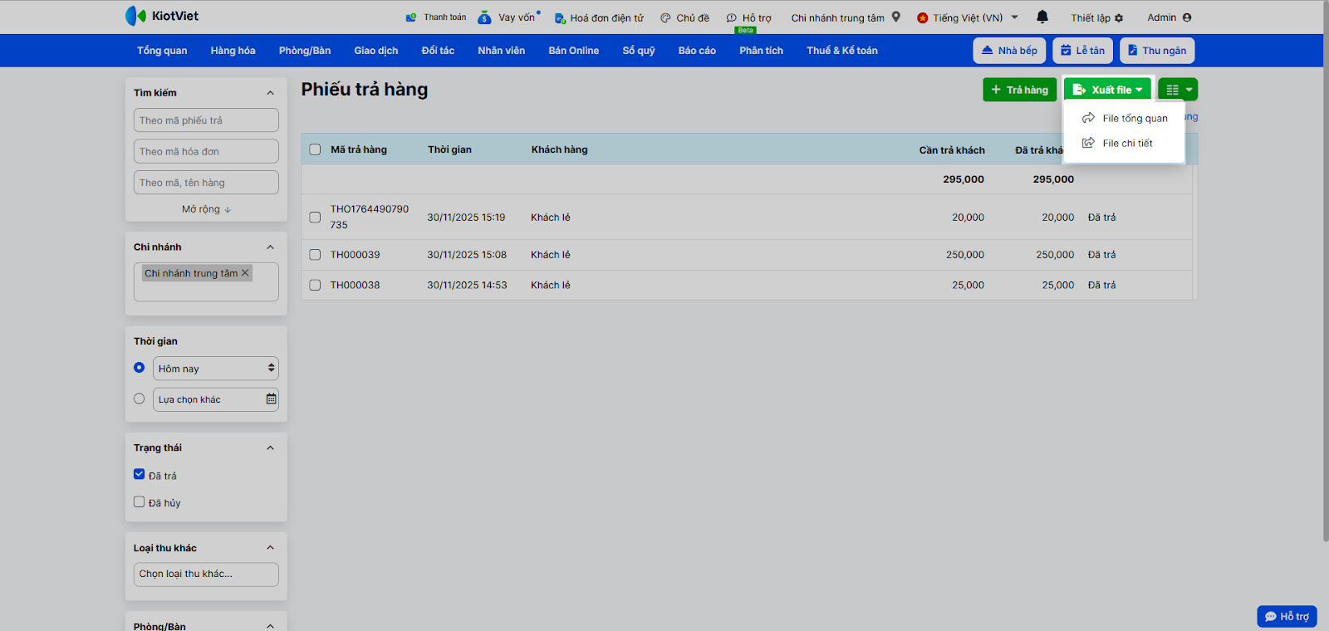Click the branch location pin icon
This screenshot has height=631, width=1329.
point(896,17)
